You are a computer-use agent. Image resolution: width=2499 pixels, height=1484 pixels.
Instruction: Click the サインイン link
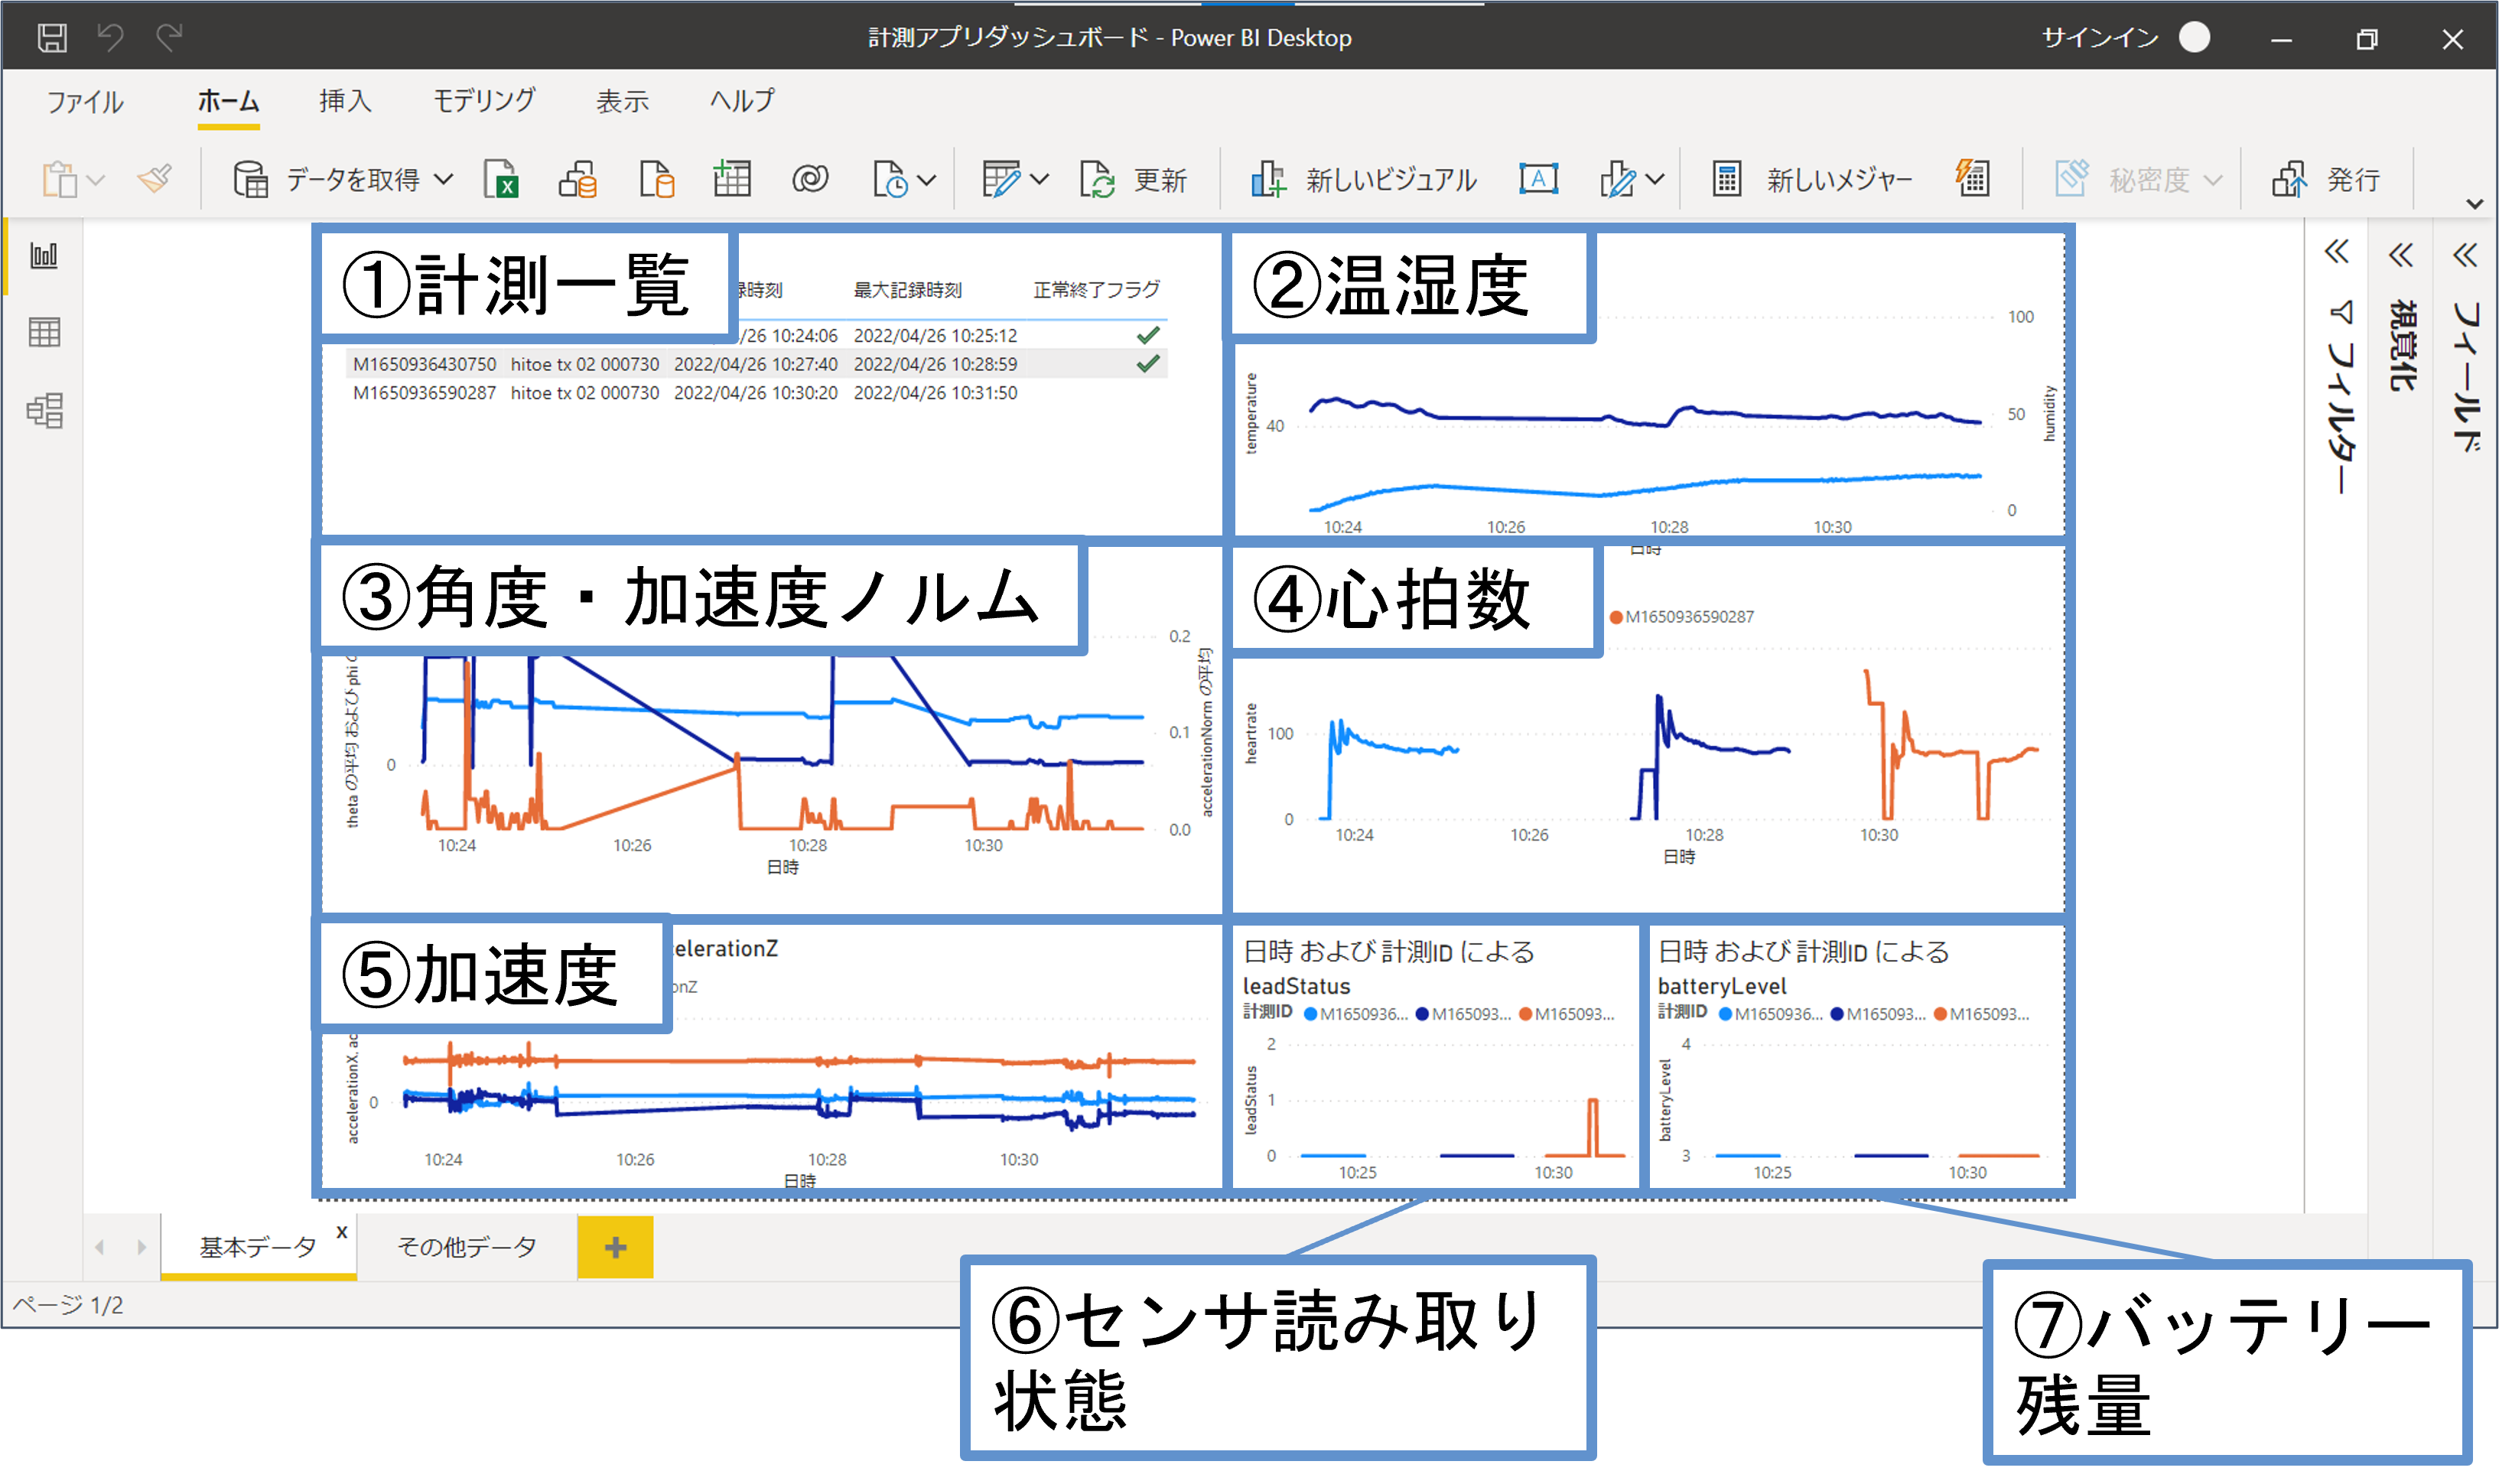(2100, 38)
